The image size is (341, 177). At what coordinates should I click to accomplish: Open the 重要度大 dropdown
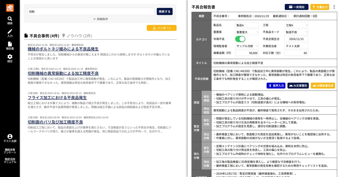tap(247, 32)
